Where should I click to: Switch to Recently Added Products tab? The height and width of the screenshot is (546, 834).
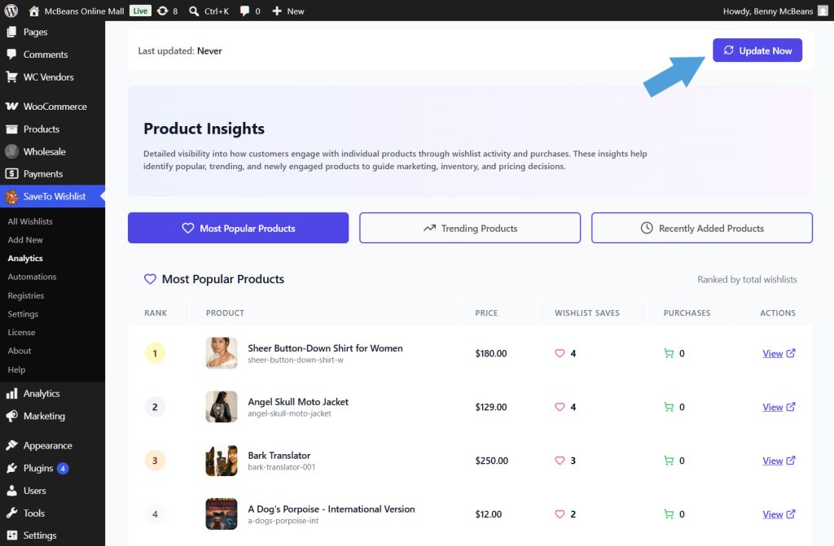pyautogui.click(x=702, y=228)
